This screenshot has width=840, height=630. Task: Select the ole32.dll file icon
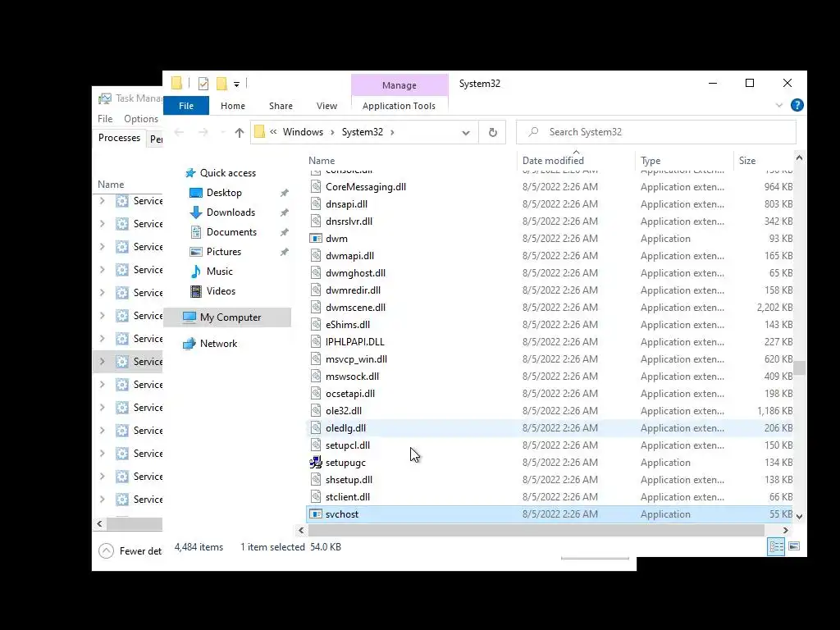316,411
